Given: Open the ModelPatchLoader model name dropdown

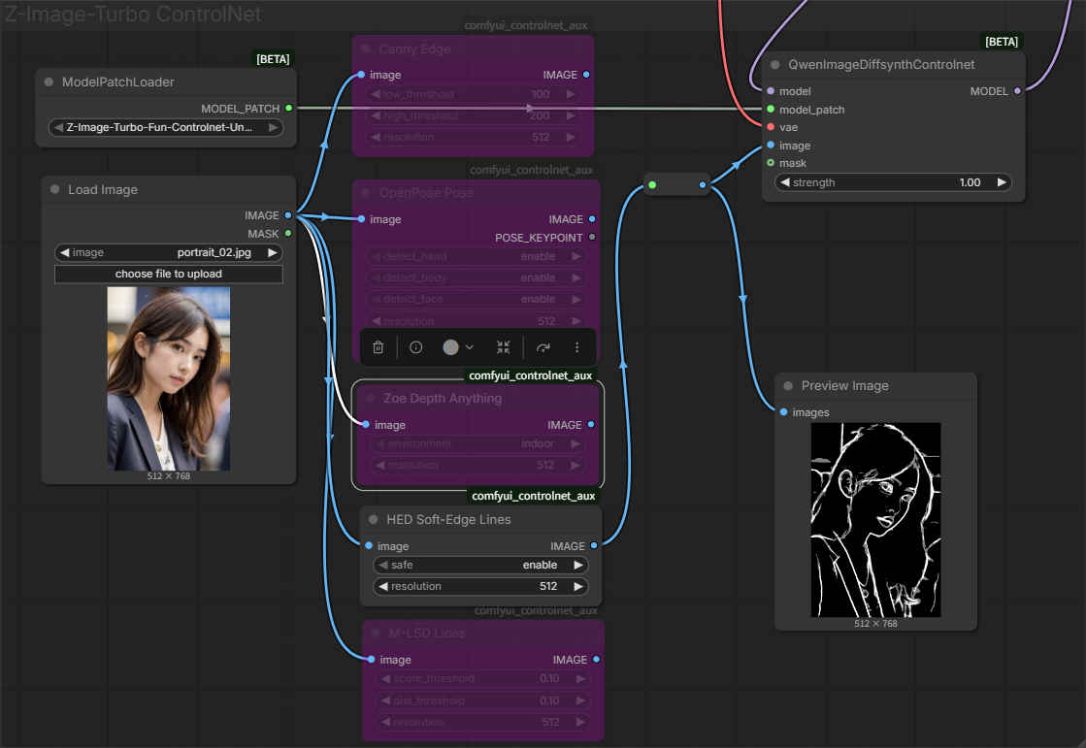Looking at the screenshot, I should point(165,127).
